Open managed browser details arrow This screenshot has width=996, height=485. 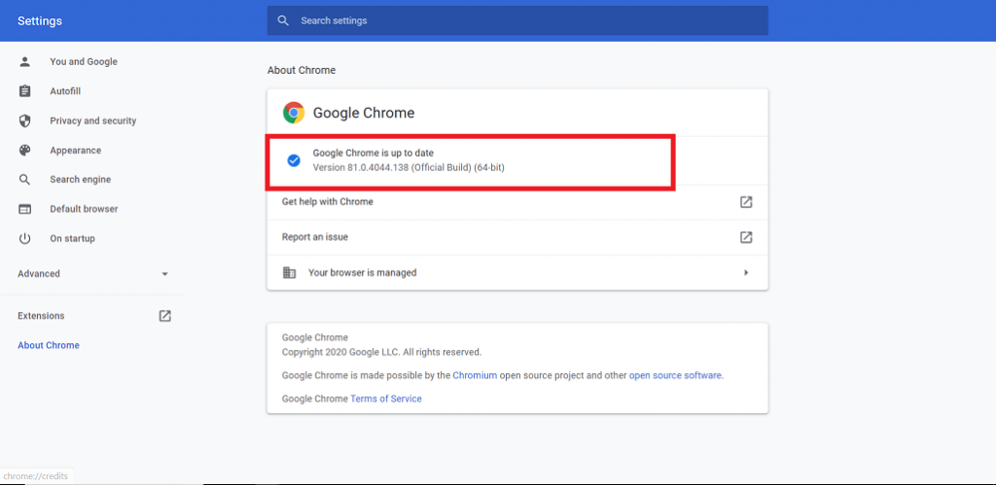coord(746,273)
